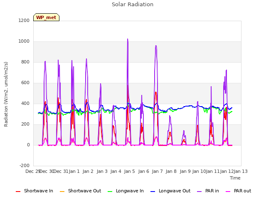Click the red Shortwave In legend swatch
This screenshot has width=266, height=199.
click(x=18, y=192)
